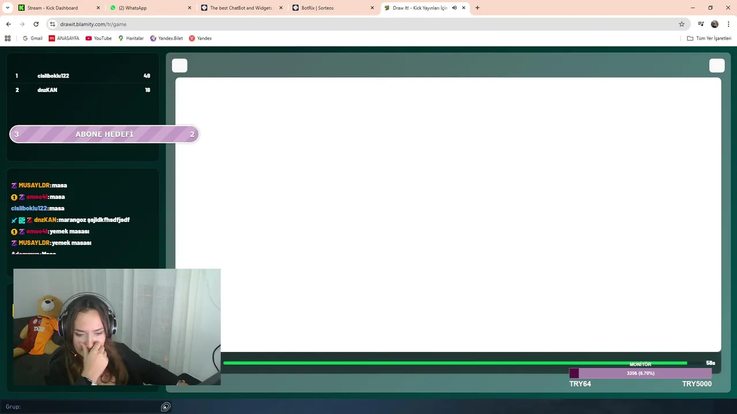Click the ABONE HEDEFİ goal bar

pos(104,134)
